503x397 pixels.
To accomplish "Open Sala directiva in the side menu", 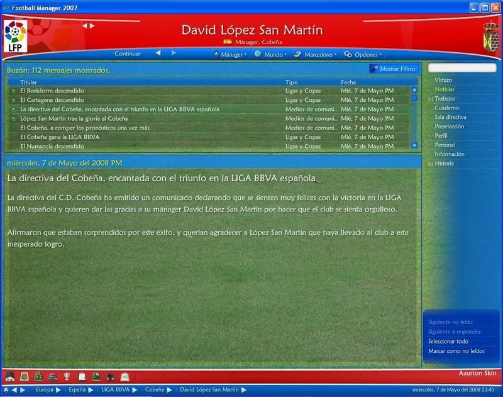I will pyautogui.click(x=450, y=117).
